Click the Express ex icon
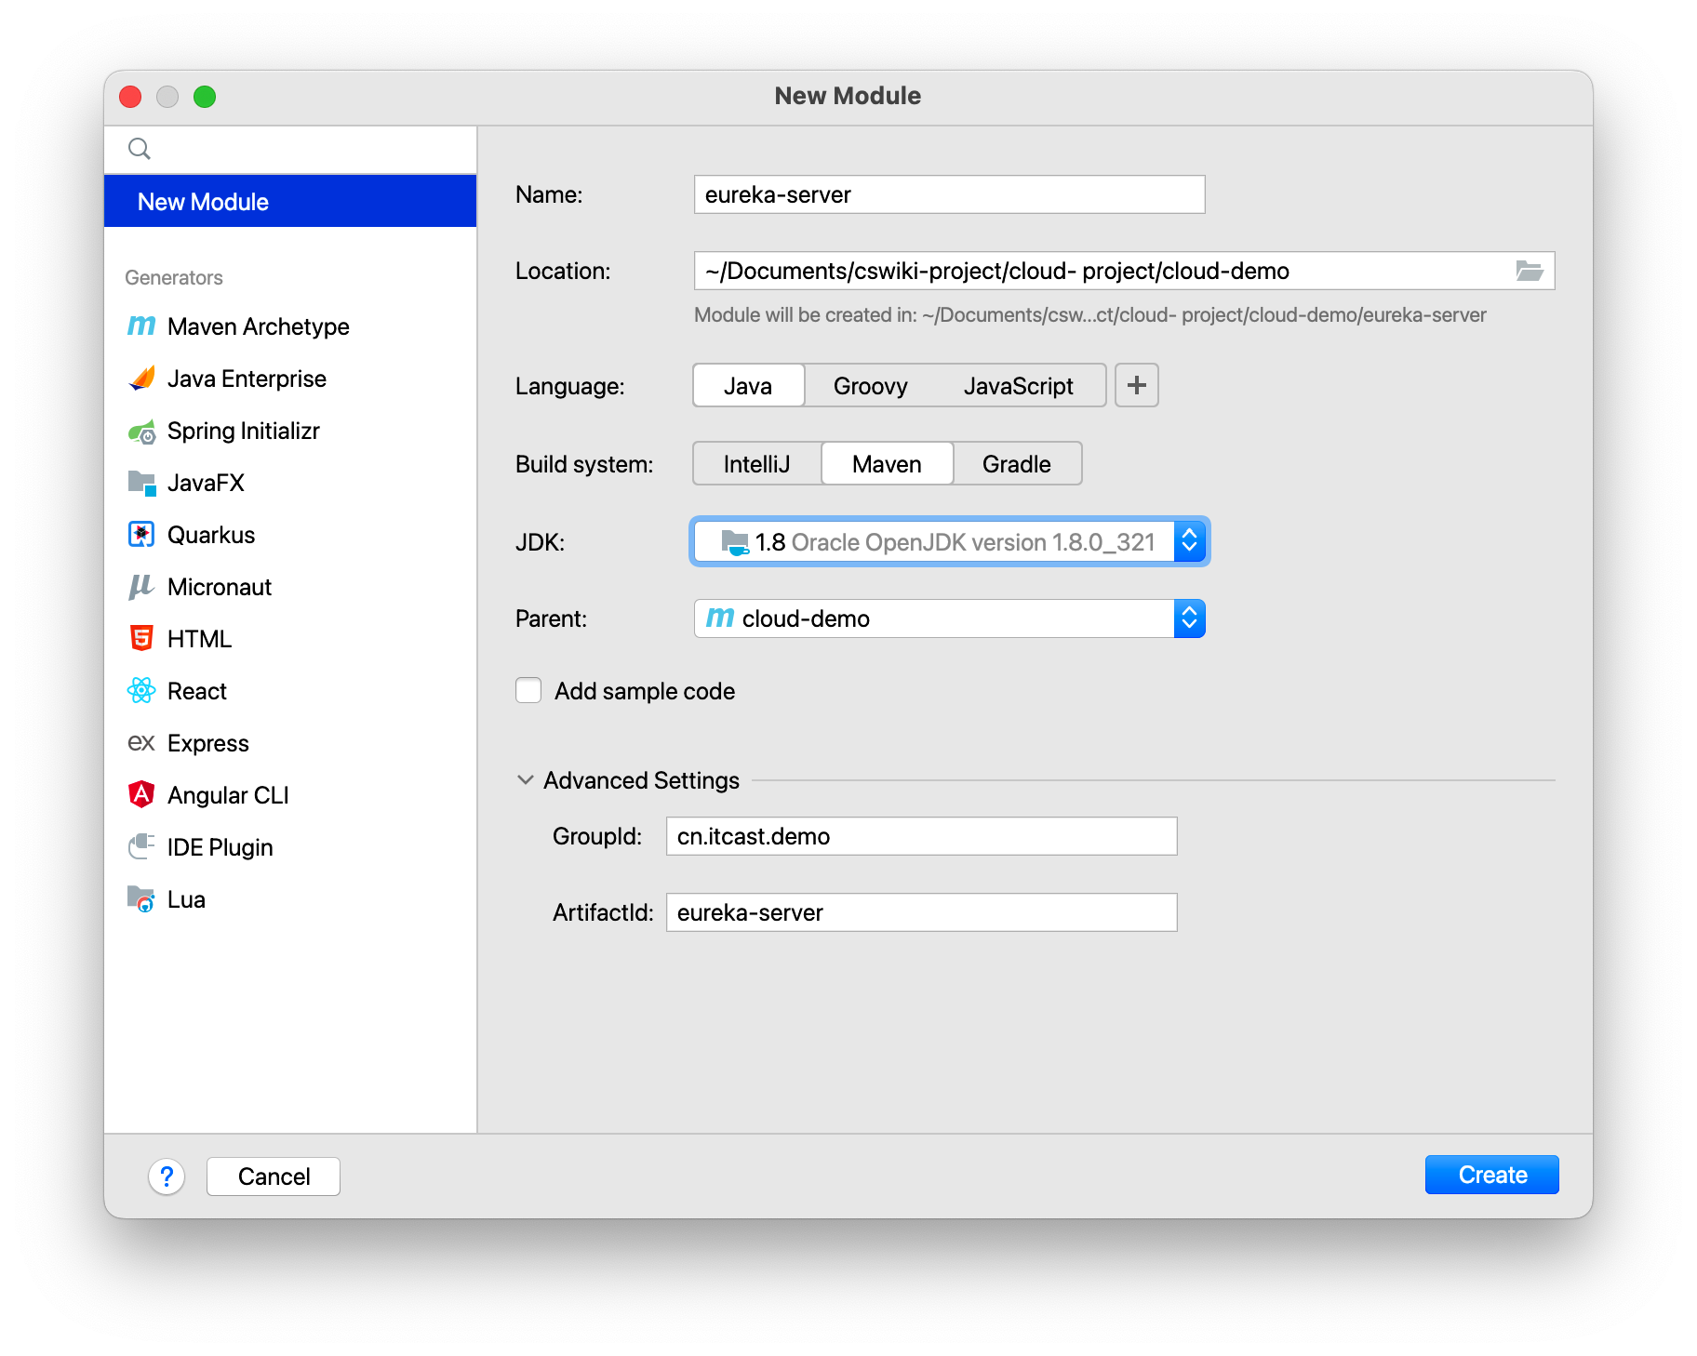Screen dimensions: 1697x1356 tap(141, 743)
